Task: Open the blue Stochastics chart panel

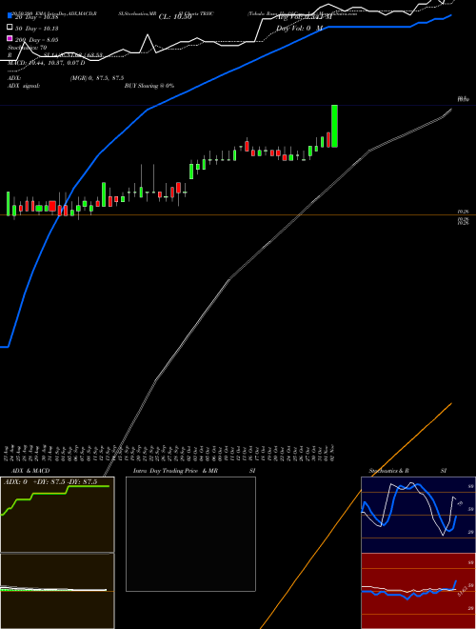Action: pos(418,515)
